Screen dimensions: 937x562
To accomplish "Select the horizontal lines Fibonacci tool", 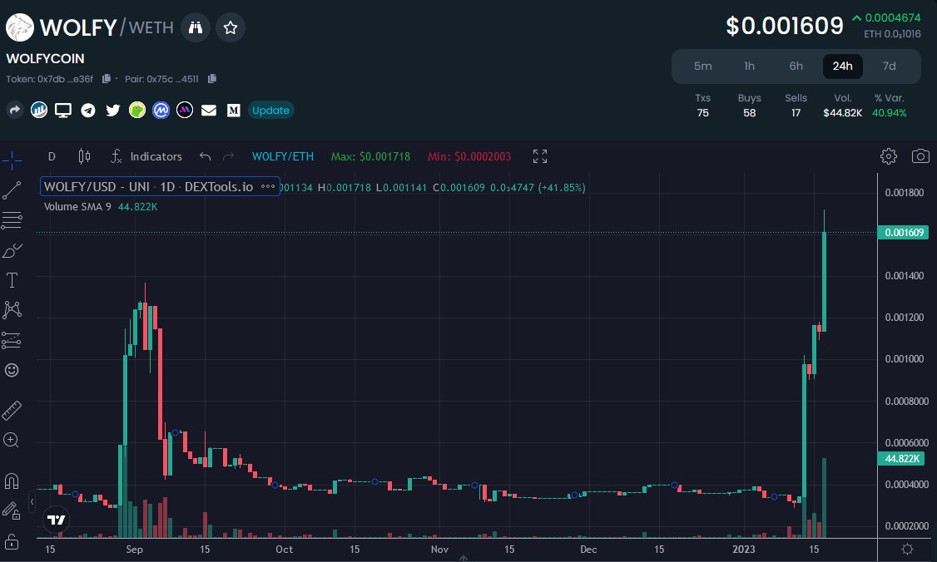I will [12, 220].
